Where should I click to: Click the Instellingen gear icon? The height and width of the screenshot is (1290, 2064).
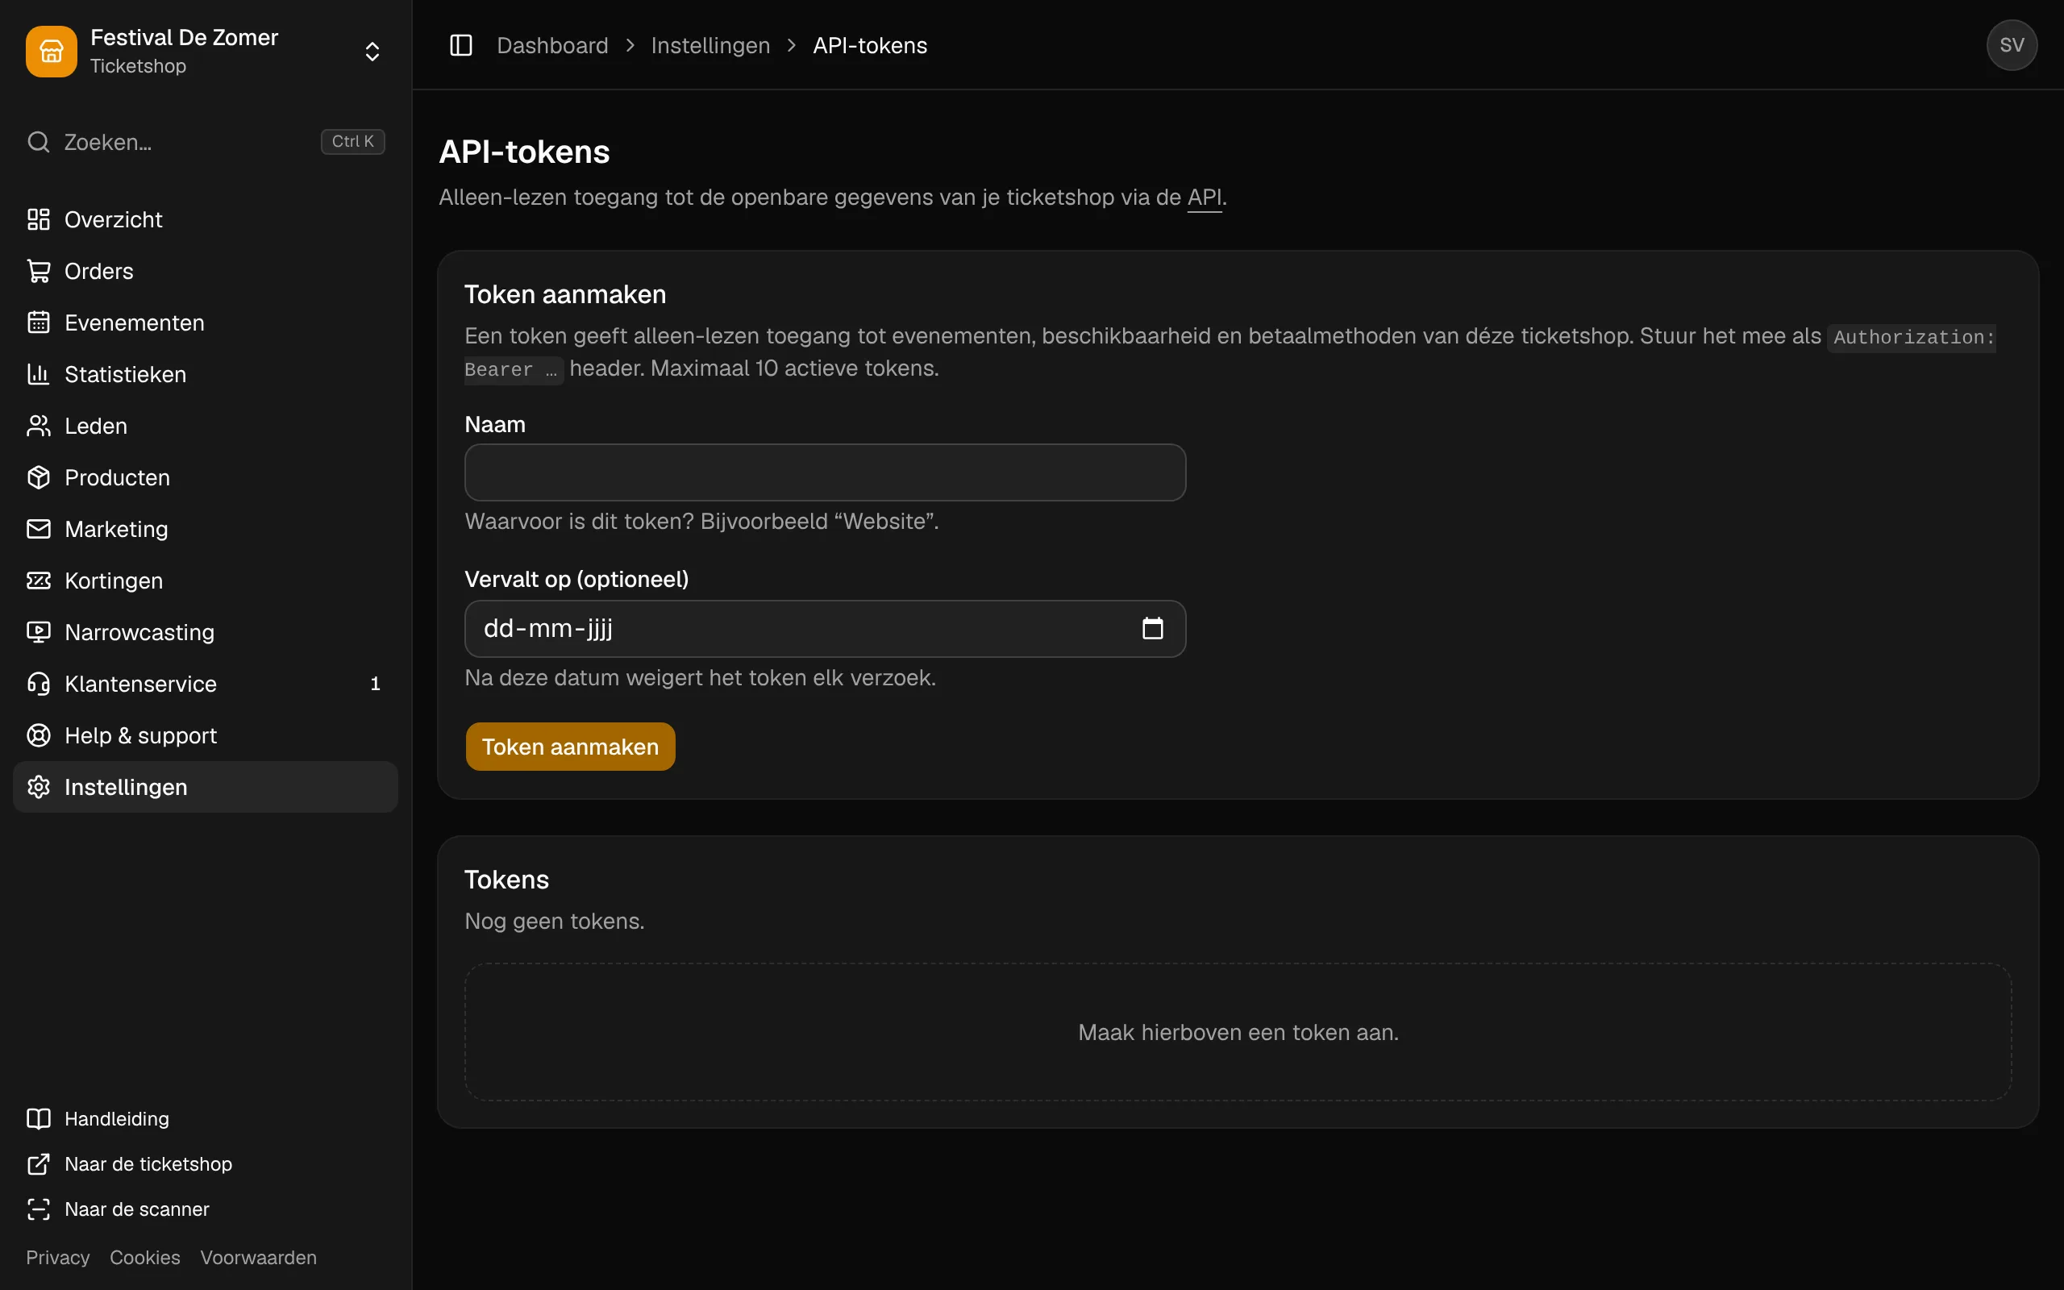(x=39, y=788)
